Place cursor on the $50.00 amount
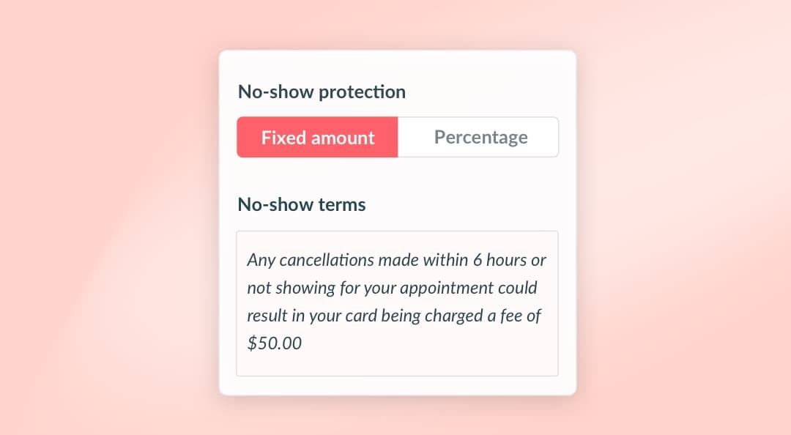This screenshot has height=435, width=791. click(274, 343)
